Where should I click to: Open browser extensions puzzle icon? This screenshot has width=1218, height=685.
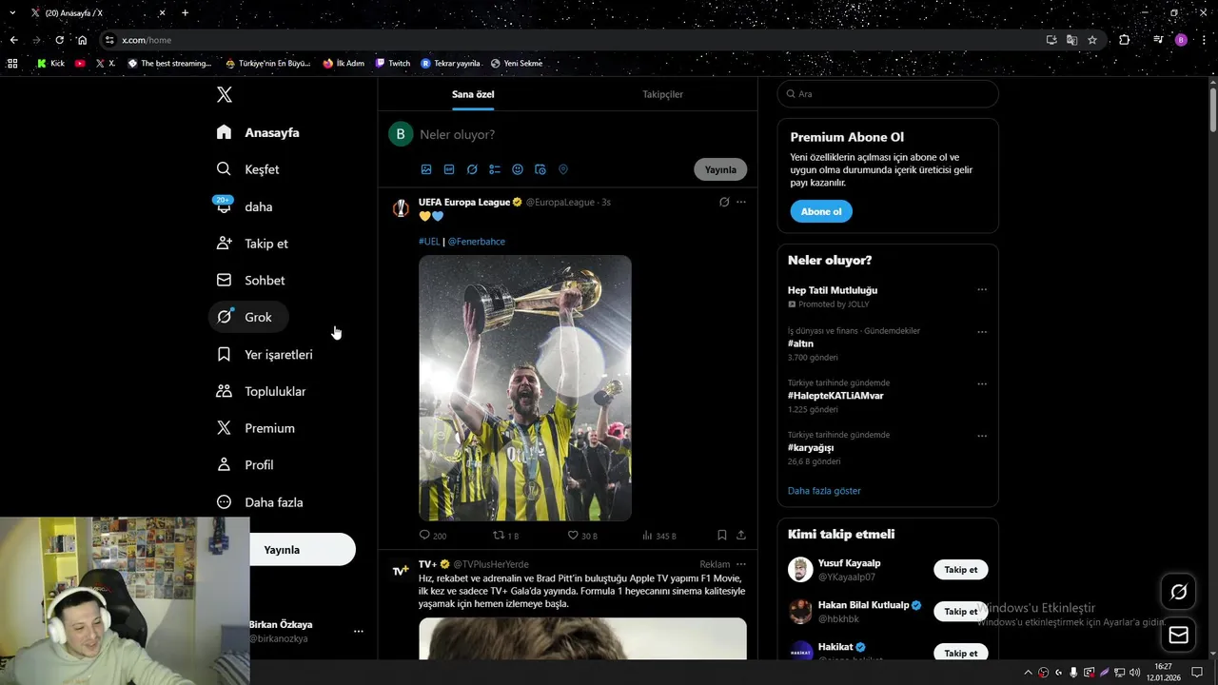click(1125, 40)
